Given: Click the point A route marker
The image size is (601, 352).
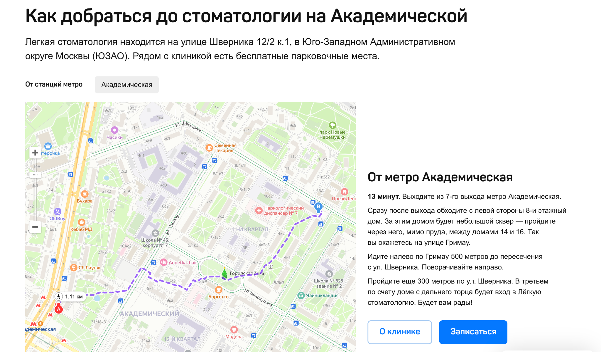Looking at the screenshot, I should (58, 309).
